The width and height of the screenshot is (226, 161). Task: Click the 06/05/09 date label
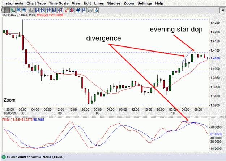pos(10,113)
